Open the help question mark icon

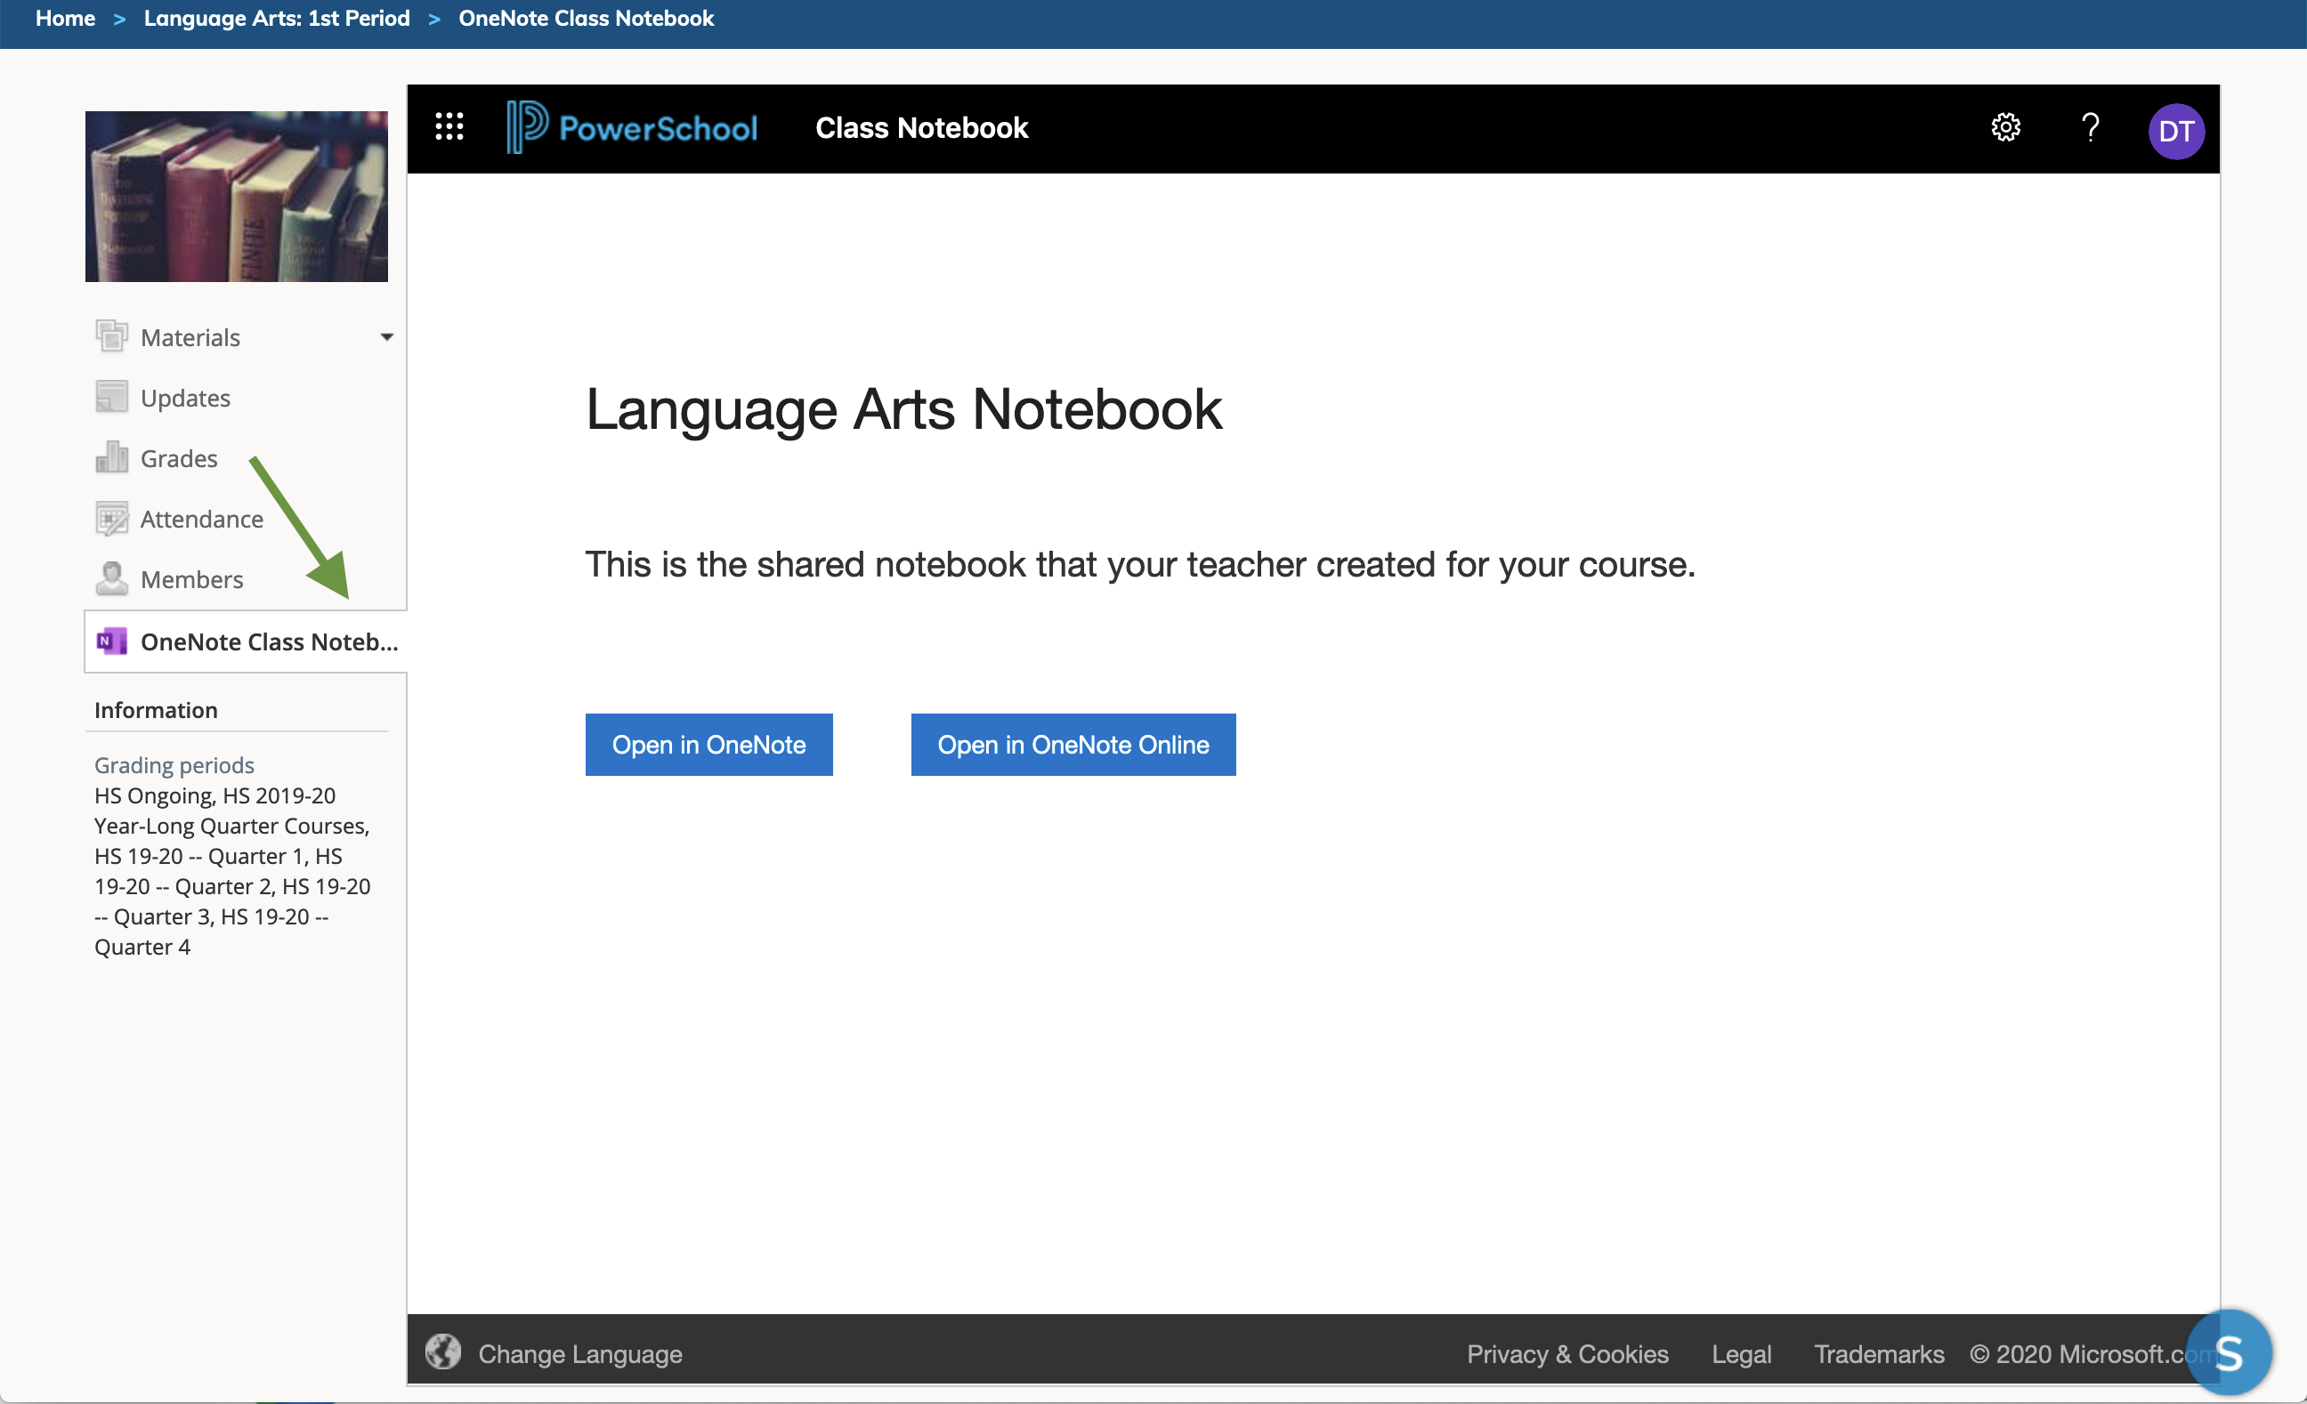pyautogui.click(x=2089, y=127)
